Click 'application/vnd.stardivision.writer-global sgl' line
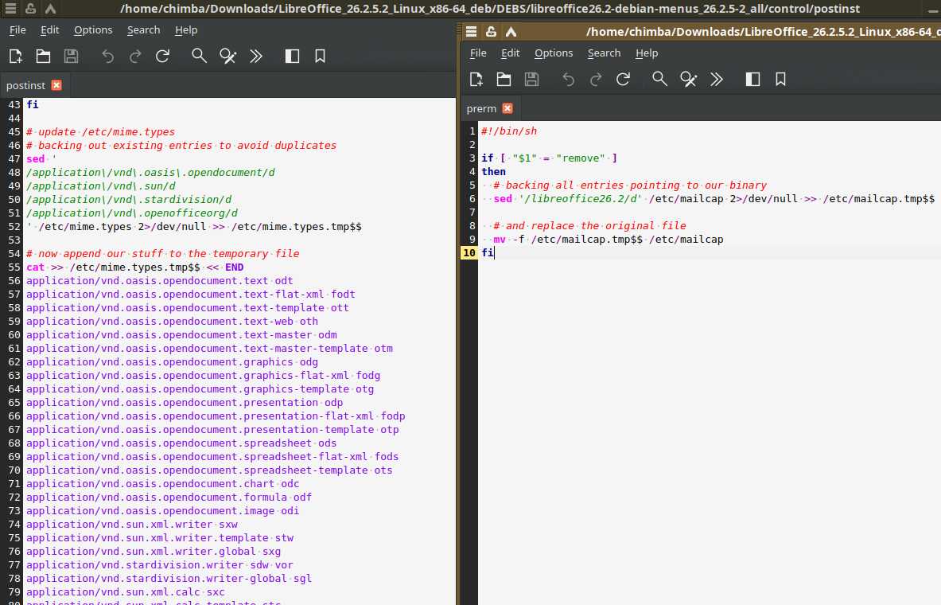Screen dimensions: 941x605 [169, 578]
